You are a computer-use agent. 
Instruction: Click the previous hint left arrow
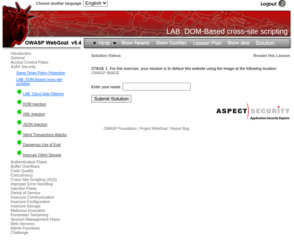click(x=94, y=43)
